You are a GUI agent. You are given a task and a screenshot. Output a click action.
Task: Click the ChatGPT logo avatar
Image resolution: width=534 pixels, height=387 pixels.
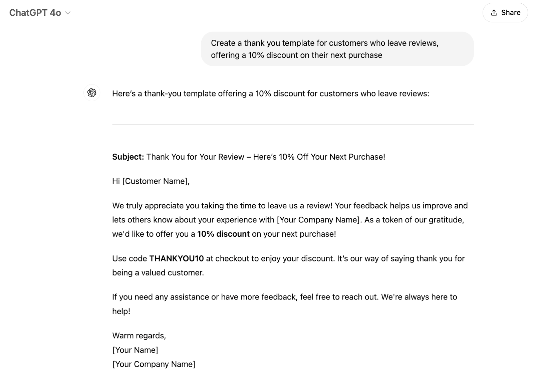pos(92,93)
